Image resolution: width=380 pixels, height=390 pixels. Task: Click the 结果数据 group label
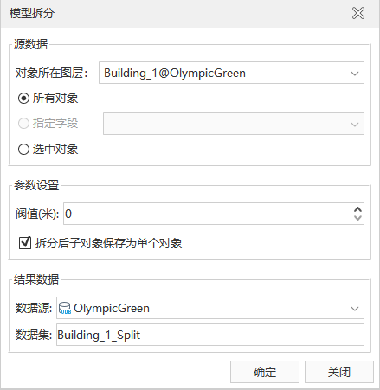36,279
